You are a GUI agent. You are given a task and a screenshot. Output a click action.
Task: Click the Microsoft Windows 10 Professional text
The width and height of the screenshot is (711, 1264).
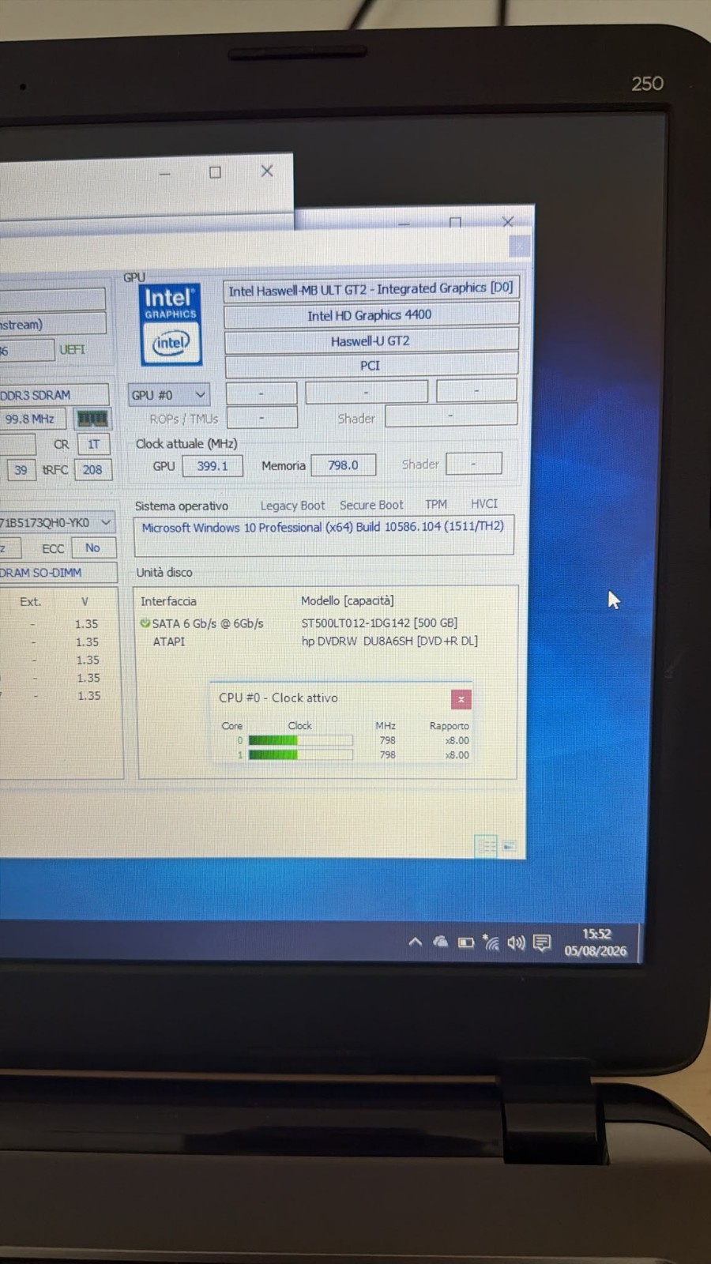322,527
